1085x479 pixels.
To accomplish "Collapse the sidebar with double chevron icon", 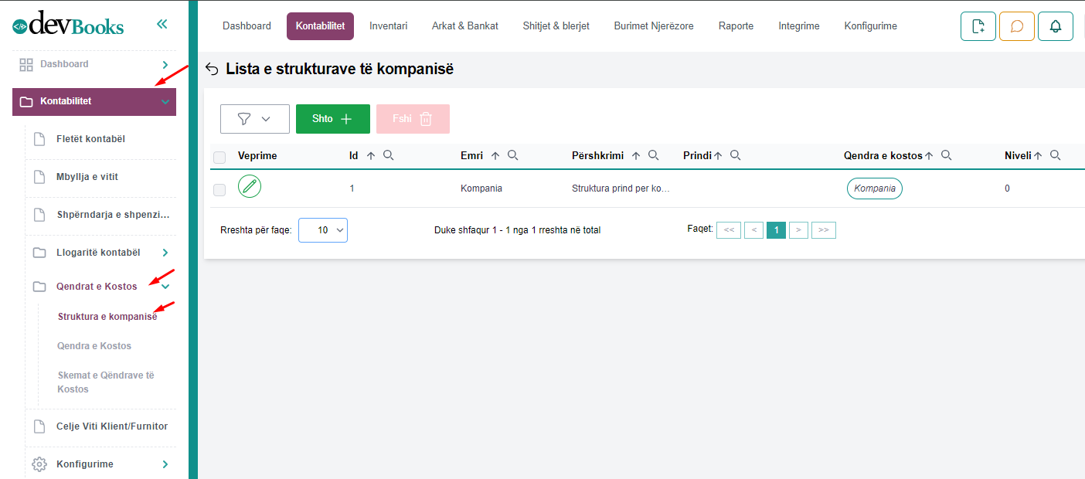I will [x=162, y=24].
